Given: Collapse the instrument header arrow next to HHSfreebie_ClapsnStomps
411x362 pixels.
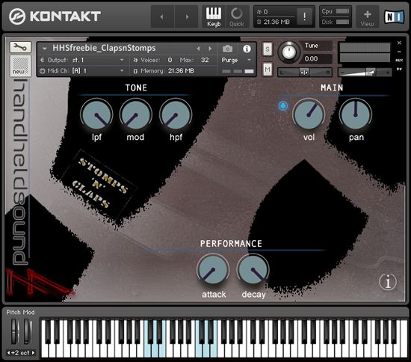Looking at the screenshot, I should point(45,49).
